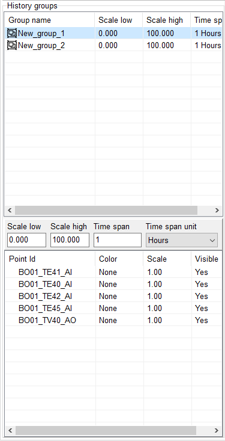The height and width of the screenshot is (441, 225).
Task: Click the groups table horizontal scrollbar thumb
Action: coord(106,210)
